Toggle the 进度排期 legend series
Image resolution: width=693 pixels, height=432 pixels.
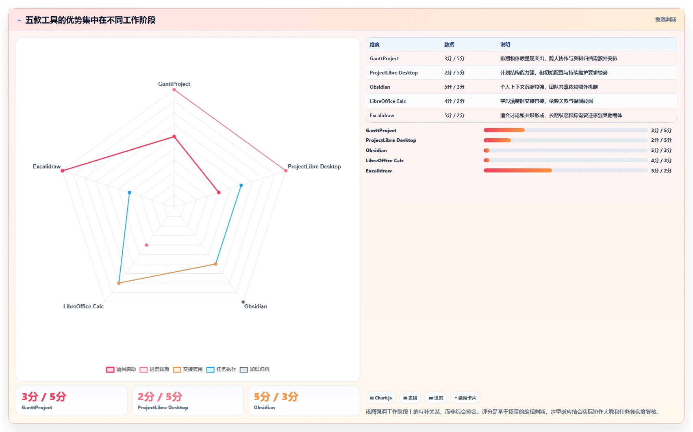154,369
